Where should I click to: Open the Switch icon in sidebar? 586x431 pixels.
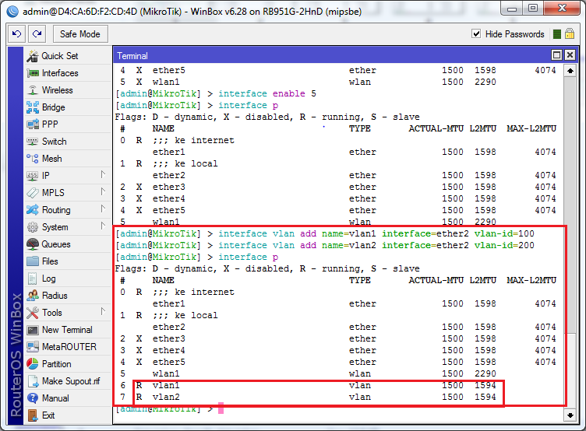pyautogui.click(x=33, y=142)
